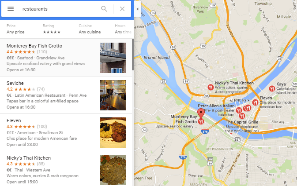Clear the restaurants search with the X icon

click(122, 9)
